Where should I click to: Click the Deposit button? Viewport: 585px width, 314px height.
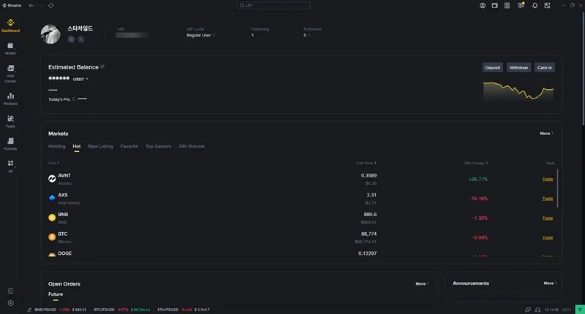point(493,67)
